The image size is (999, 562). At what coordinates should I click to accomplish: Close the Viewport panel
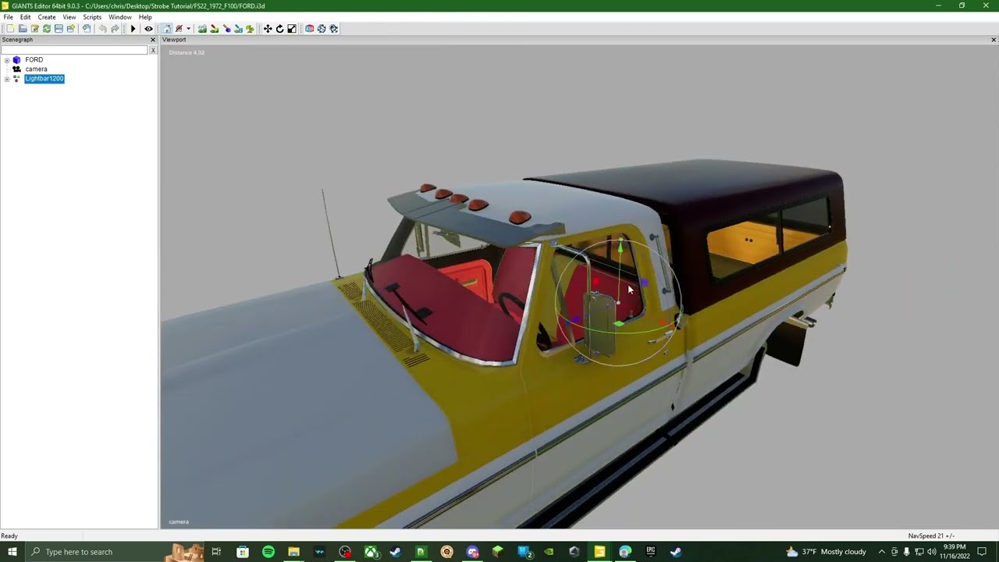[x=994, y=40]
